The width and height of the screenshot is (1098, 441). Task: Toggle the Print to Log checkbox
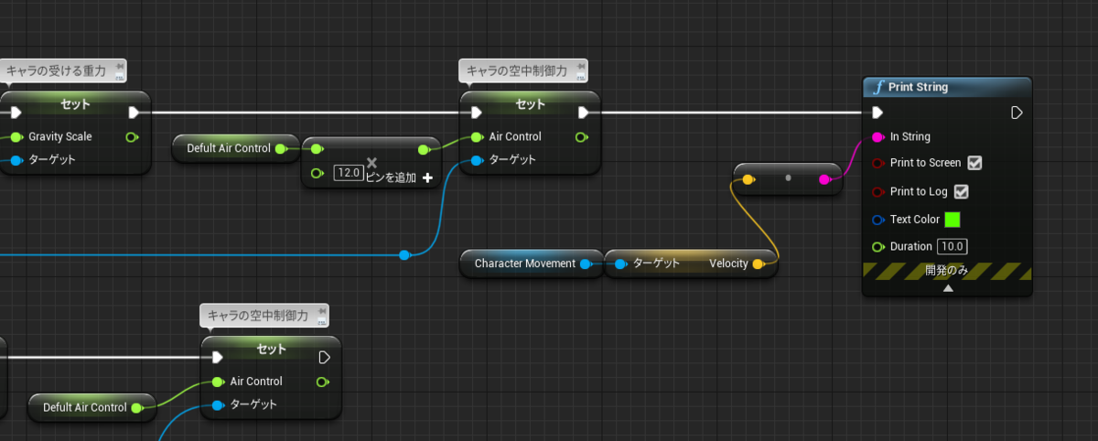[962, 191]
